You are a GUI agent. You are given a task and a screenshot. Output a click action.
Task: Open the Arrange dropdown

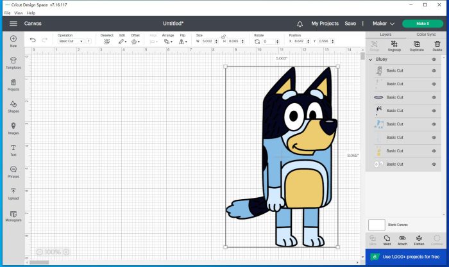(168, 42)
